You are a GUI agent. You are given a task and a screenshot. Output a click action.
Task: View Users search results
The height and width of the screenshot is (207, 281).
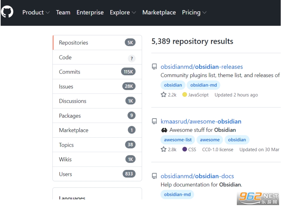point(97,174)
